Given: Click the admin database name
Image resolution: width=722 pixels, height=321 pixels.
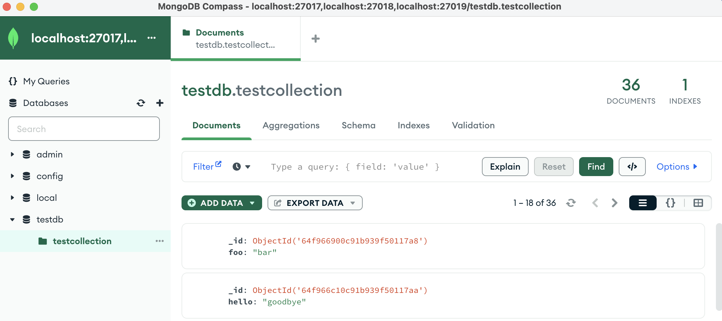Looking at the screenshot, I should point(50,154).
